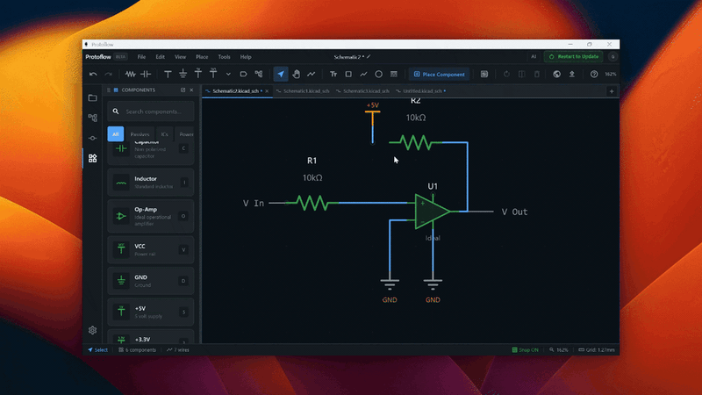This screenshot has height=395, width=702.
Task: Activate the wire drawing tool
Action: pos(312,75)
